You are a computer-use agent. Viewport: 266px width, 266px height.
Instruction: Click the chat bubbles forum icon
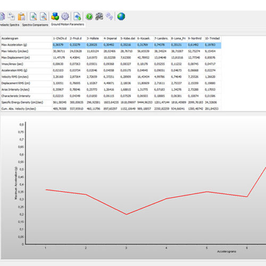(x=110, y=16)
